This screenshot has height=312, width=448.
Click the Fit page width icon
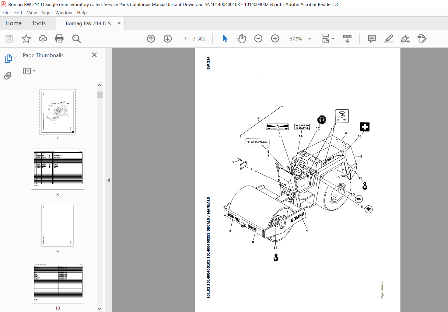[326, 39]
